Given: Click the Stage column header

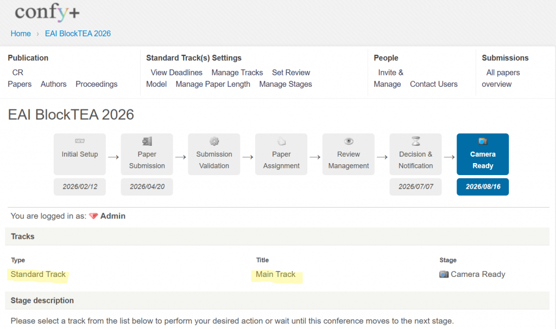Looking at the screenshot, I should (x=448, y=260).
